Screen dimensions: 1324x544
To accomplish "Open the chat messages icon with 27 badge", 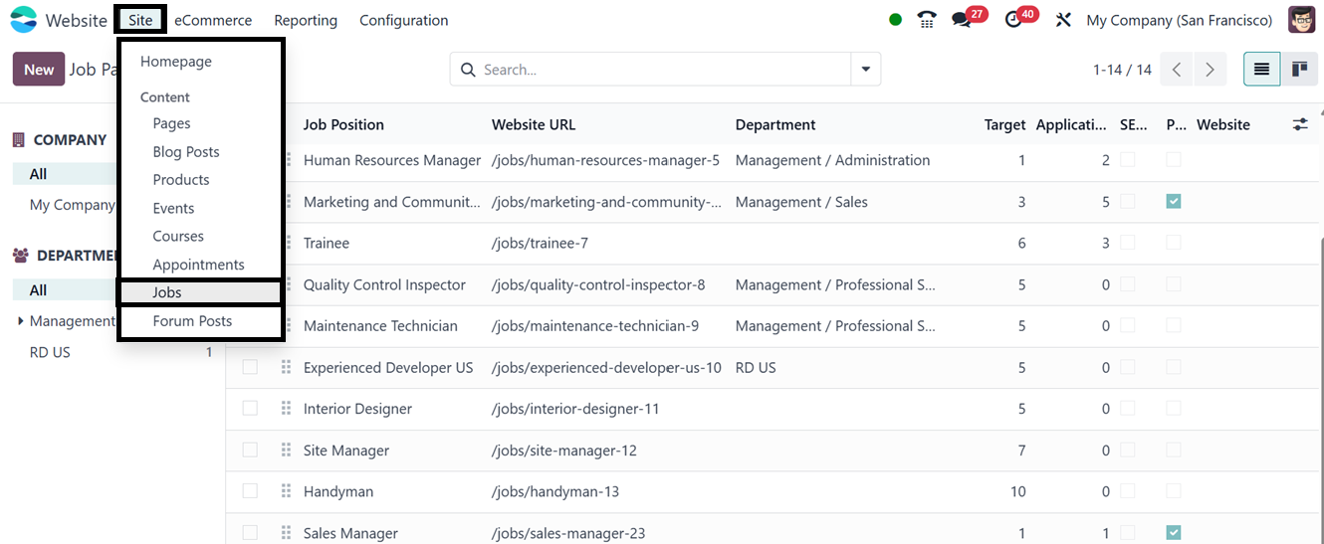I will [x=961, y=20].
